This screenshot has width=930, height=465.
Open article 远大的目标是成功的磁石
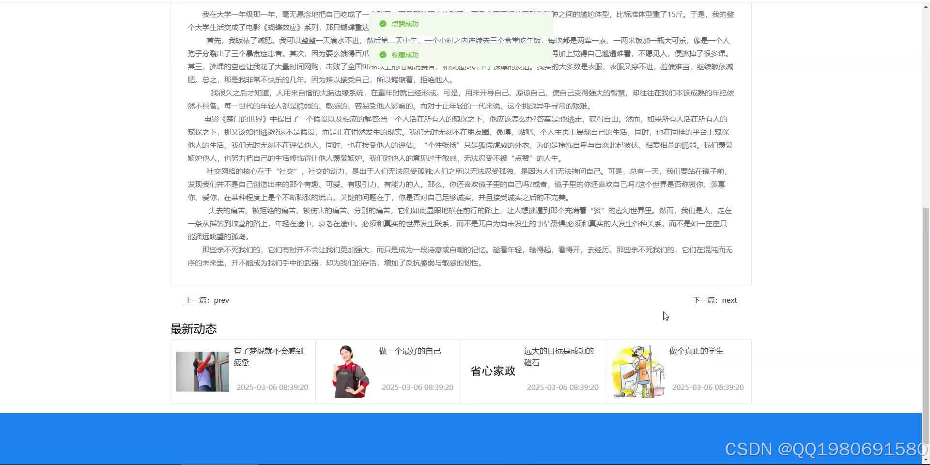click(x=559, y=356)
